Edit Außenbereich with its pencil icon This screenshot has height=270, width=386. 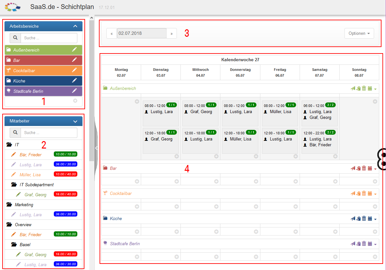pyautogui.click(x=74, y=50)
